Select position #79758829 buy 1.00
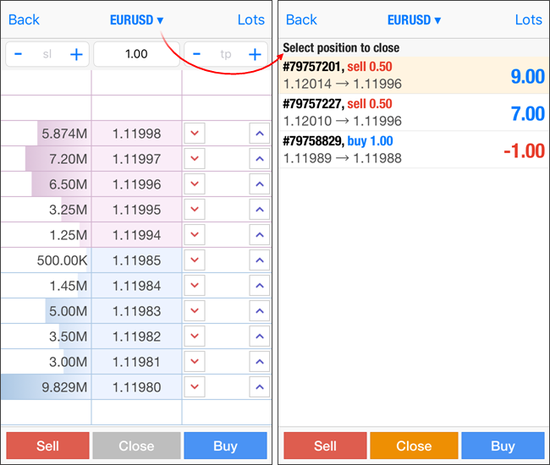Image resolution: width=550 pixels, height=465 pixels. click(x=413, y=150)
